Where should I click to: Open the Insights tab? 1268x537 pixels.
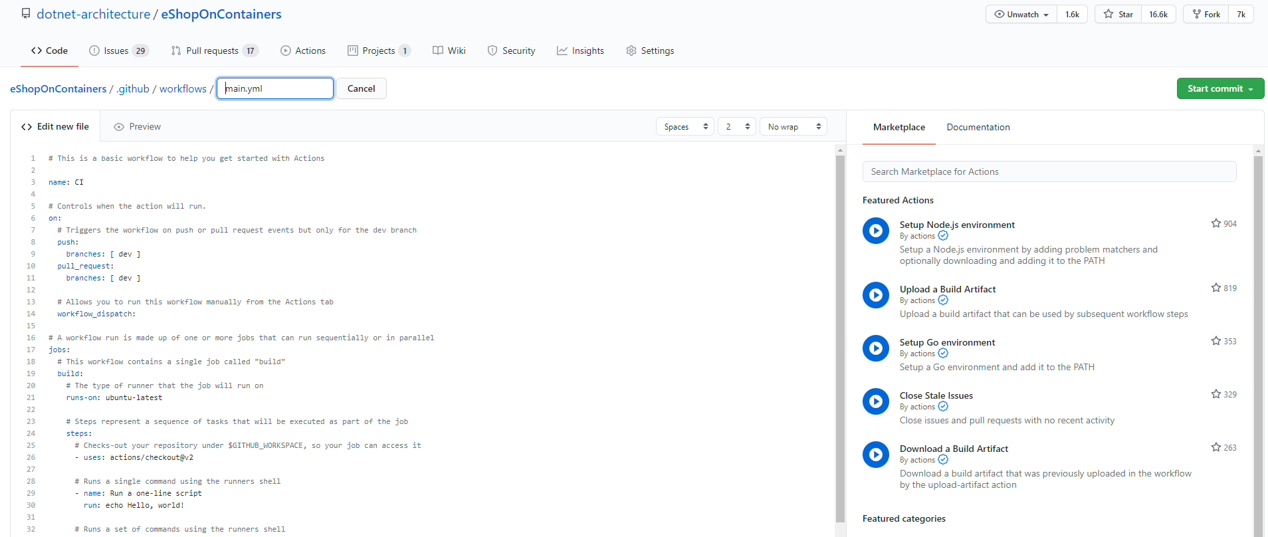coord(580,51)
